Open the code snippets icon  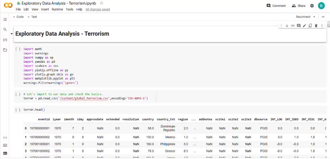[5, 138]
